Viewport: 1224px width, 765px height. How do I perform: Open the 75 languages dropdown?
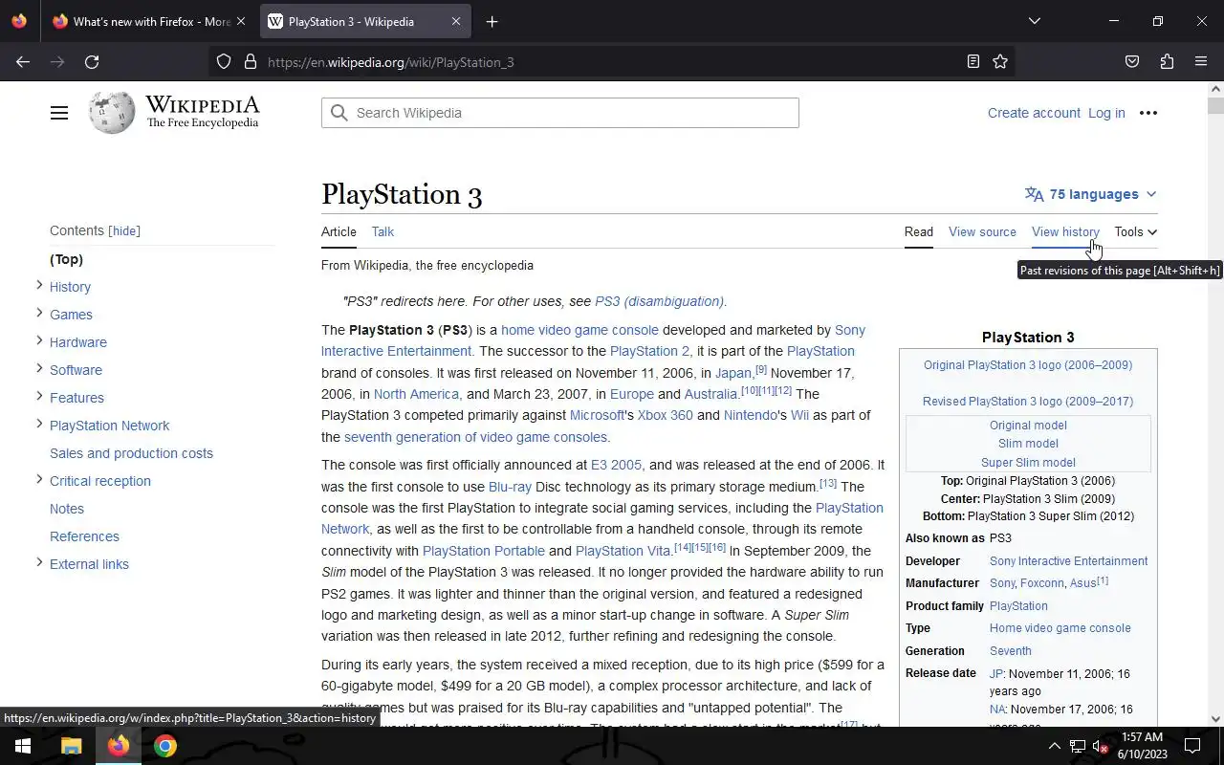pos(1090,194)
